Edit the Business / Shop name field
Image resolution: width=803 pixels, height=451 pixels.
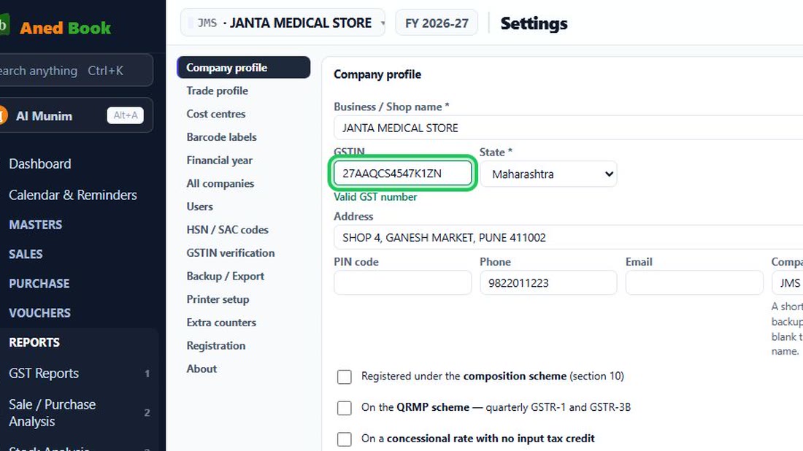(569, 128)
